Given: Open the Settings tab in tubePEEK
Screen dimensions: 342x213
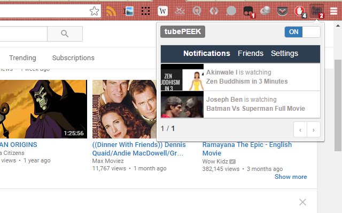Looking at the screenshot, I should click(284, 53).
